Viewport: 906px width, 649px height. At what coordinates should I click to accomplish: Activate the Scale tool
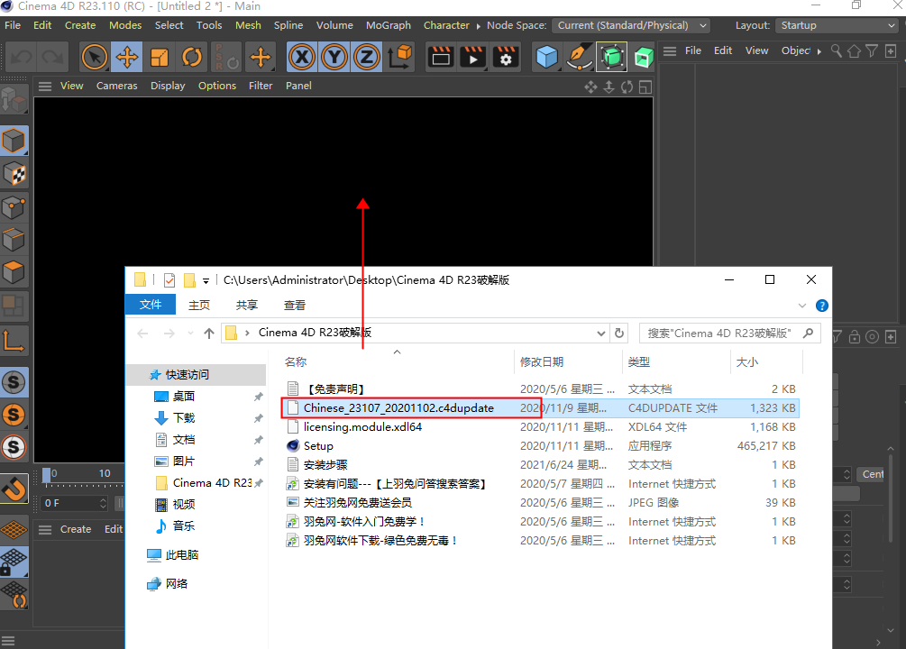pos(160,58)
